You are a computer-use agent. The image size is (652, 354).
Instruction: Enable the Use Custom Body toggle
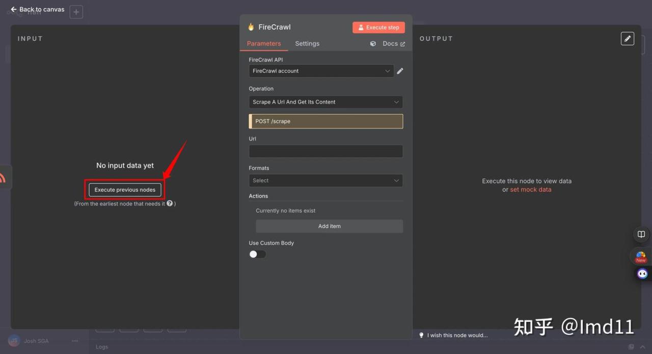(x=257, y=254)
